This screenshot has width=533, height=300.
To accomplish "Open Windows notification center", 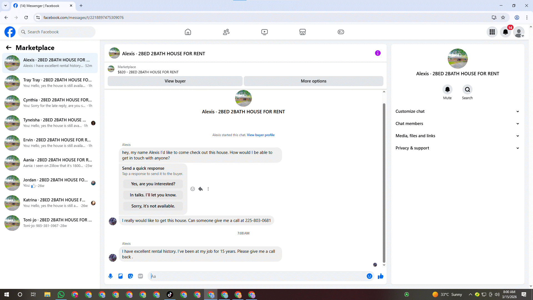I will (x=524, y=294).
